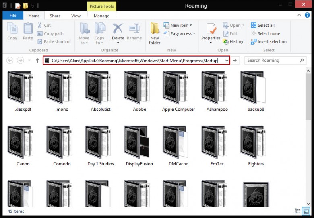314x218 pixels.
Task: Click the Go to arrow beside address bar
Action: pyautogui.click(x=235, y=60)
